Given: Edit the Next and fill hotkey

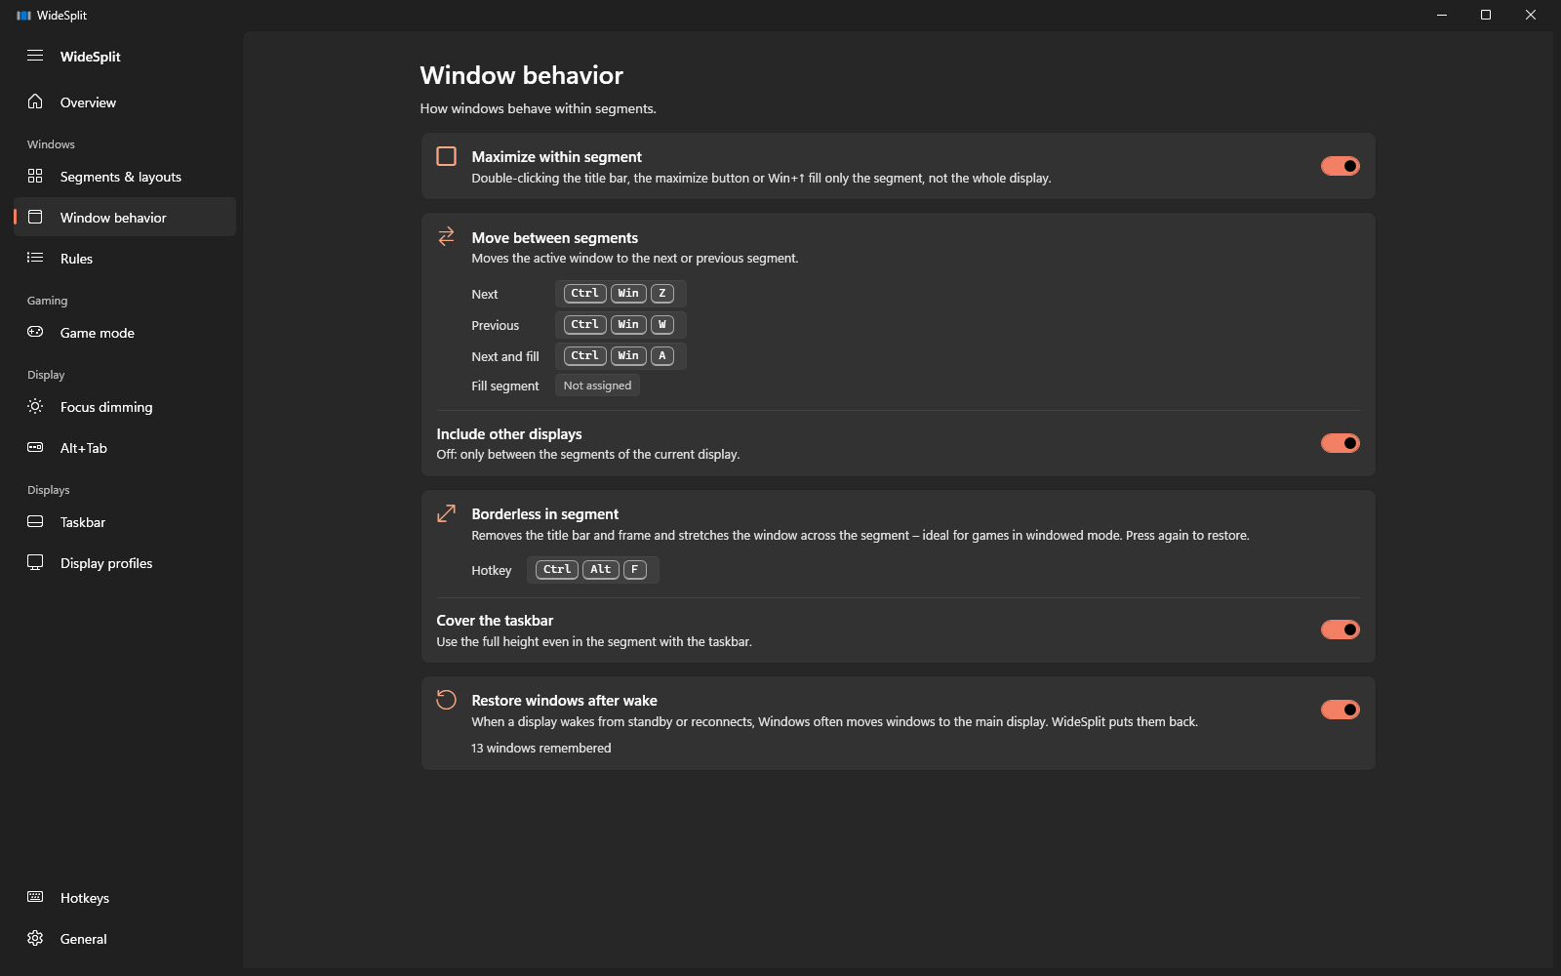Looking at the screenshot, I should coord(620,356).
